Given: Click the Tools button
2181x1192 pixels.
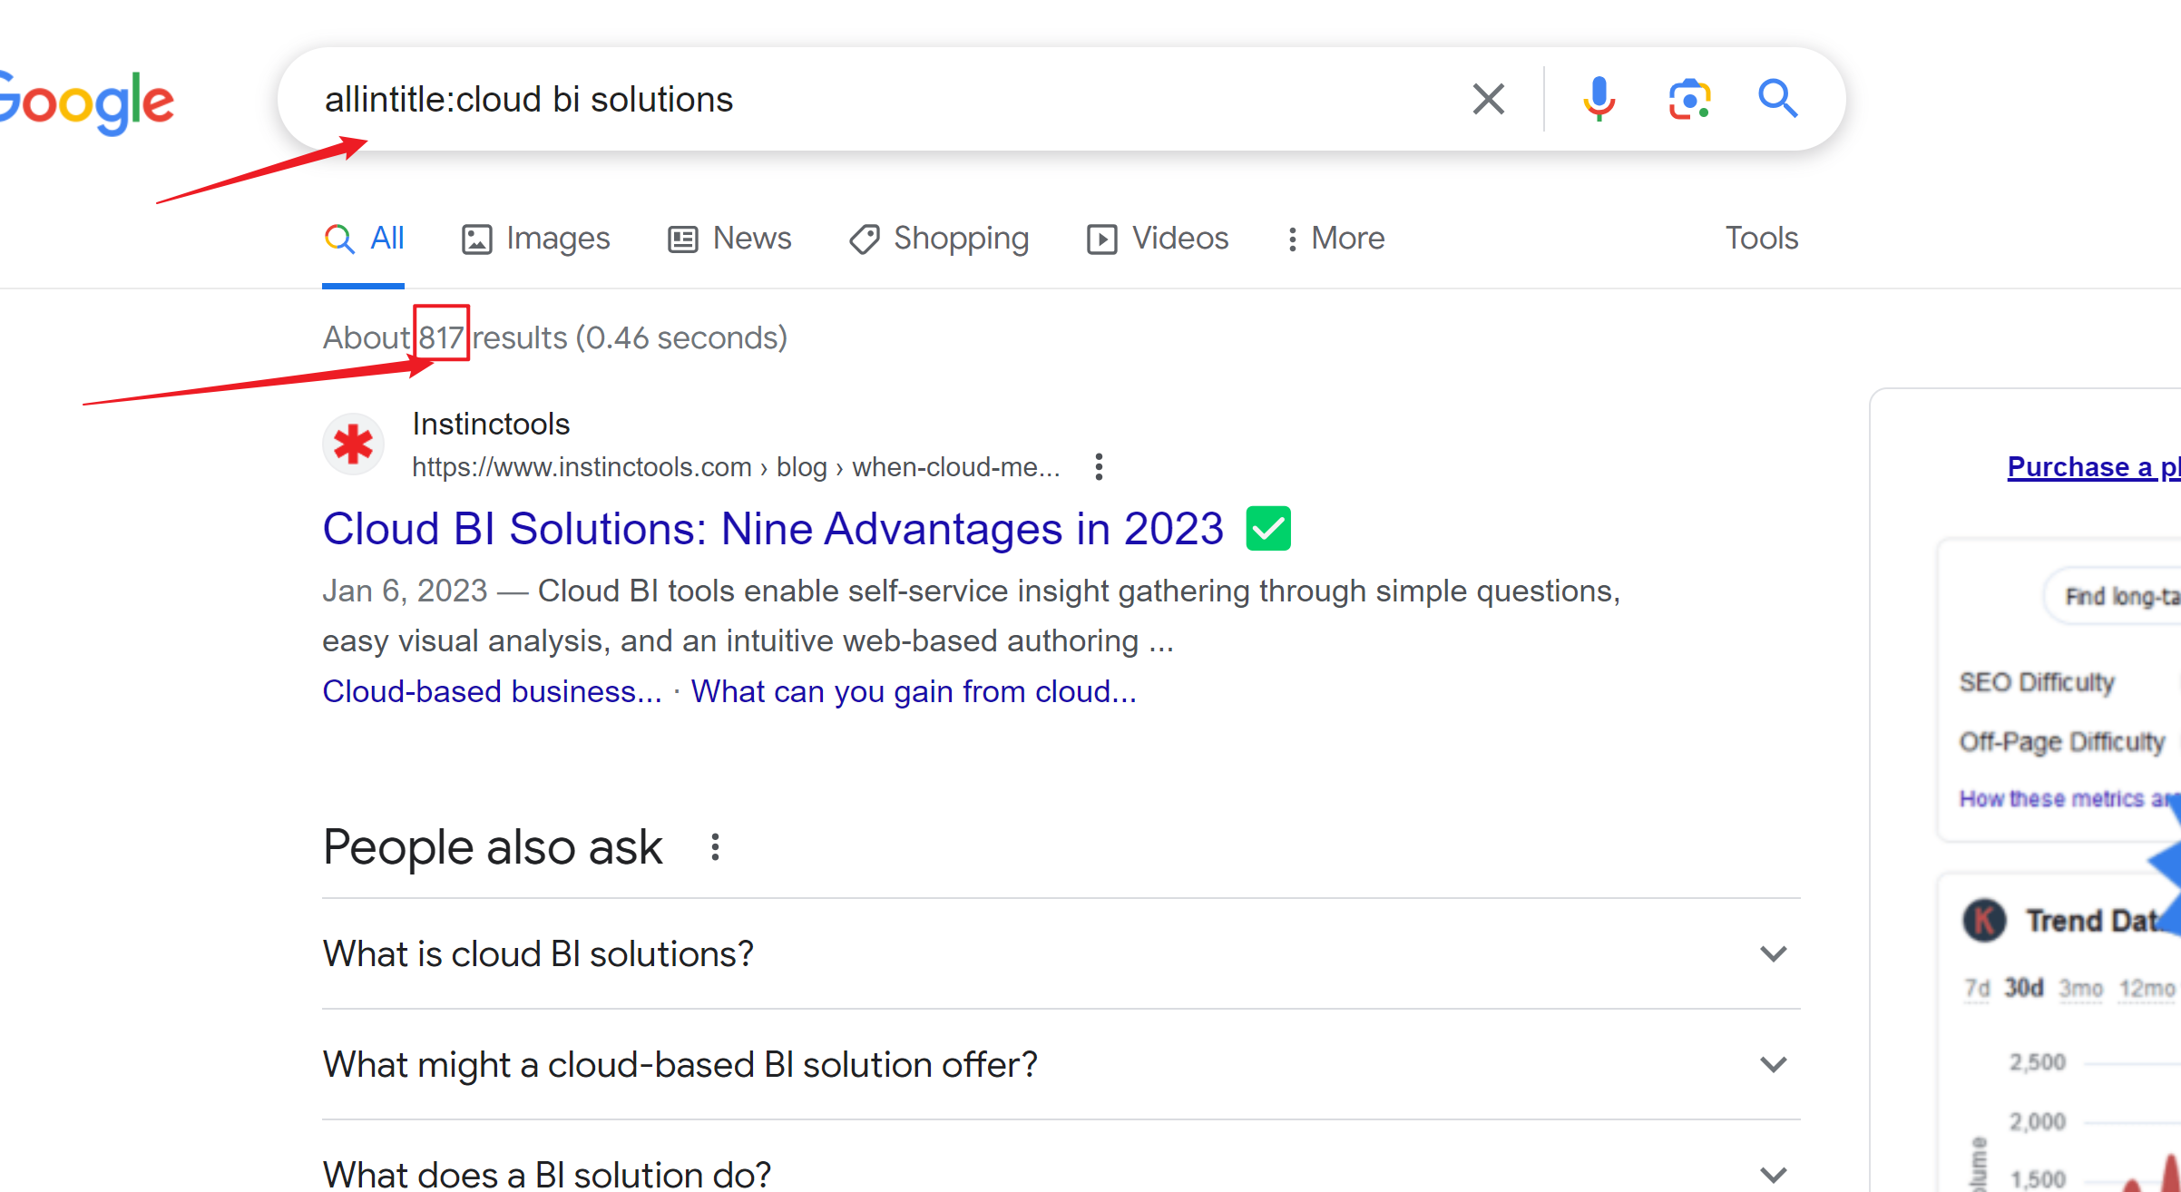Looking at the screenshot, I should click(1761, 239).
